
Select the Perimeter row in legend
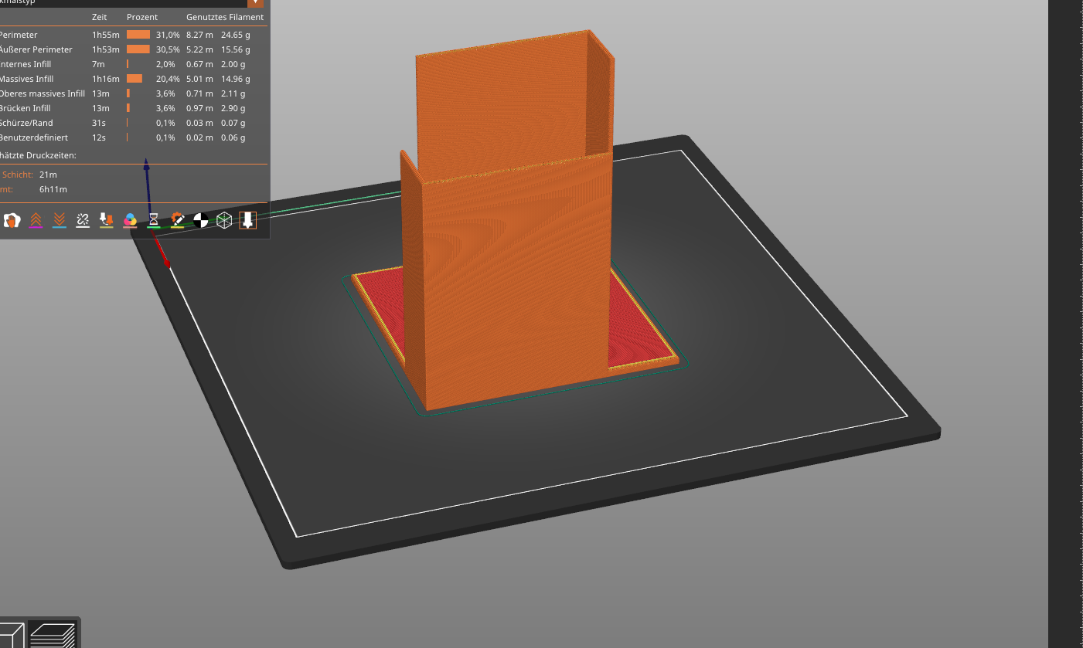click(x=19, y=35)
